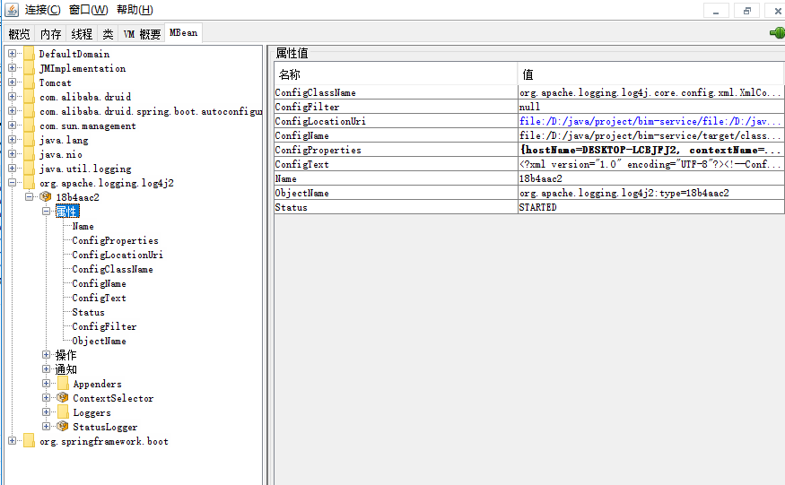
Task: Expand the java.lang tree node
Action: pyautogui.click(x=12, y=140)
